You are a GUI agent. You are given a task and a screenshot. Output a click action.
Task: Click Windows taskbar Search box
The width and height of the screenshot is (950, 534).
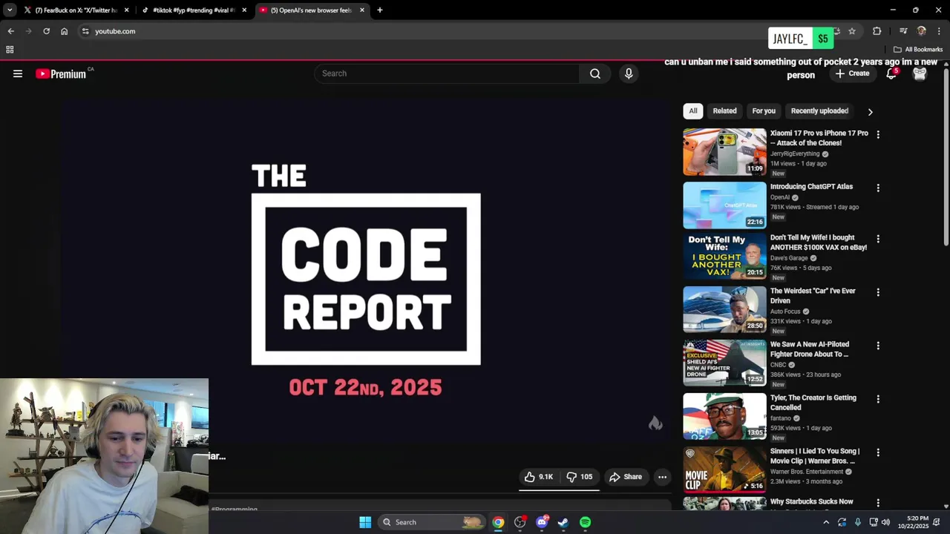(x=431, y=522)
